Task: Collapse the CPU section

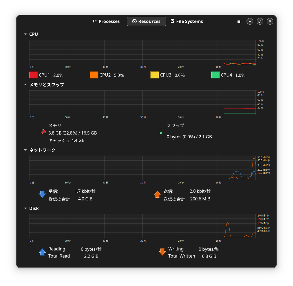Action: (25, 34)
